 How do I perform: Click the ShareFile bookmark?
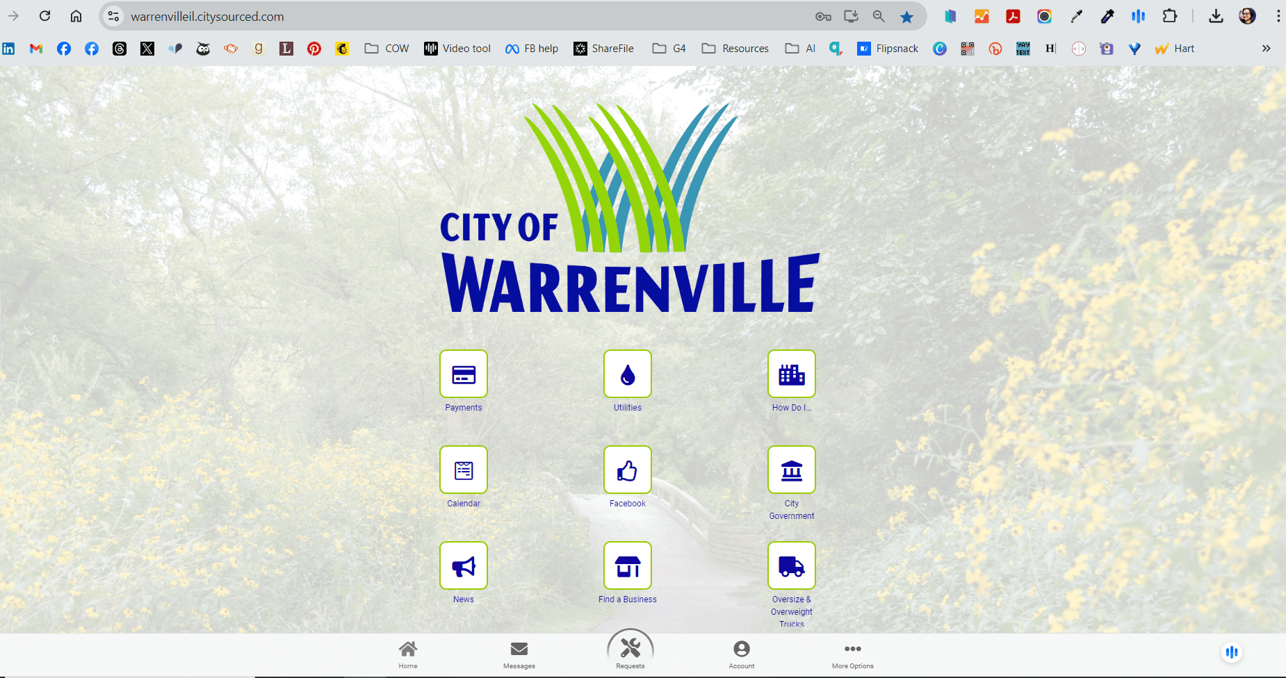[x=603, y=48]
